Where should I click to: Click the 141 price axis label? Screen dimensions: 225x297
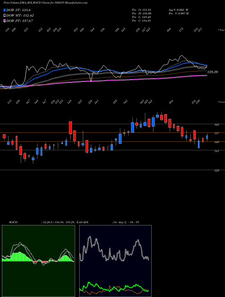coord(217,151)
